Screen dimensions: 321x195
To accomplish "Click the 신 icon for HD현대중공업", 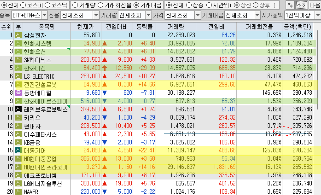I will (x=18, y=159).
